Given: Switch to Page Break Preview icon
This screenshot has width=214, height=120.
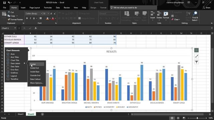Looking at the screenshot, I should [184, 118].
